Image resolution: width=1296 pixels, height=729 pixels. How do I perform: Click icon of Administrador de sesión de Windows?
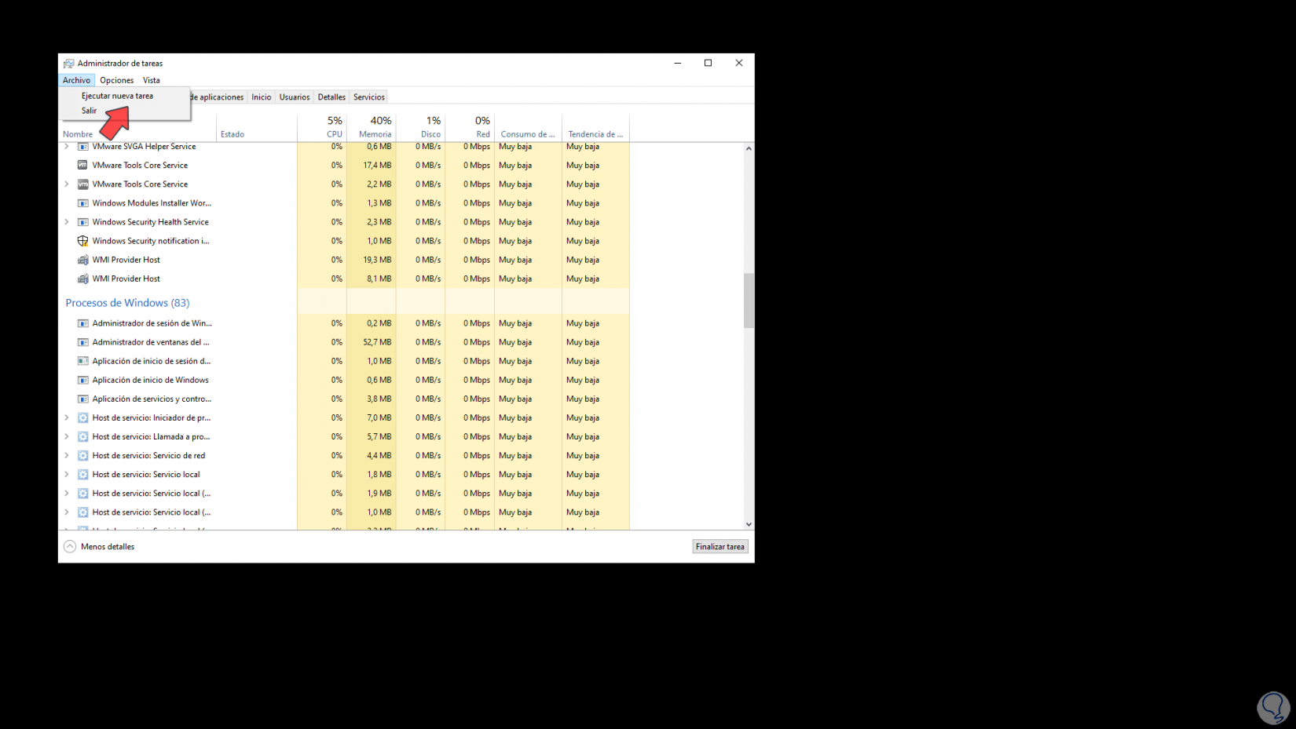[x=82, y=323]
